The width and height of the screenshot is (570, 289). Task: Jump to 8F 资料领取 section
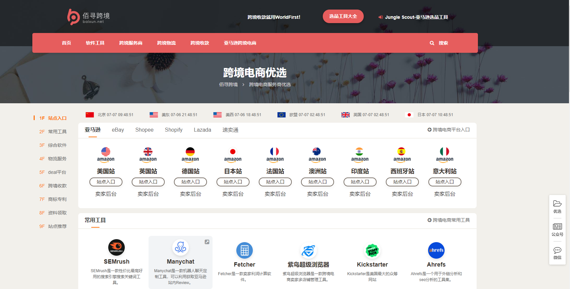tap(53, 213)
